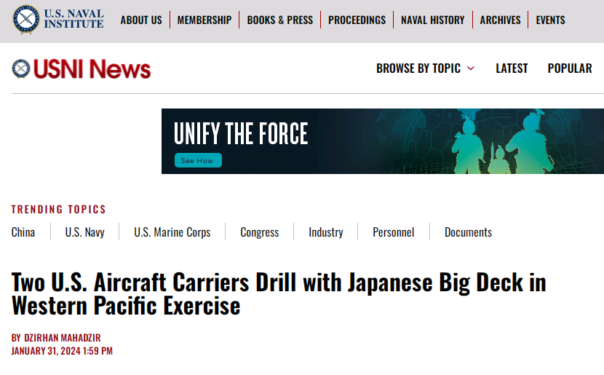The width and height of the screenshot is (604, 375).
Task: Show the Latest articles
Action: pos(512,68)
